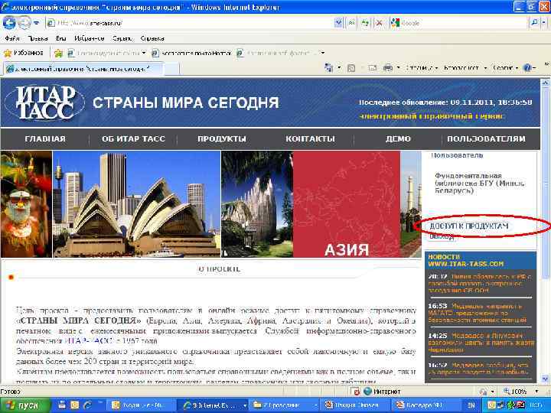
Task: Select the Страны мира сегодня browser tab
Action: pos(83,69)
